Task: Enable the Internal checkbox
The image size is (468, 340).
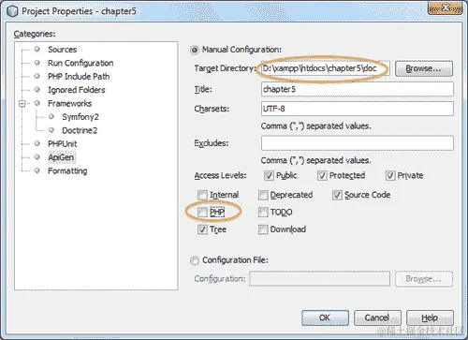Action: (202, 195)
